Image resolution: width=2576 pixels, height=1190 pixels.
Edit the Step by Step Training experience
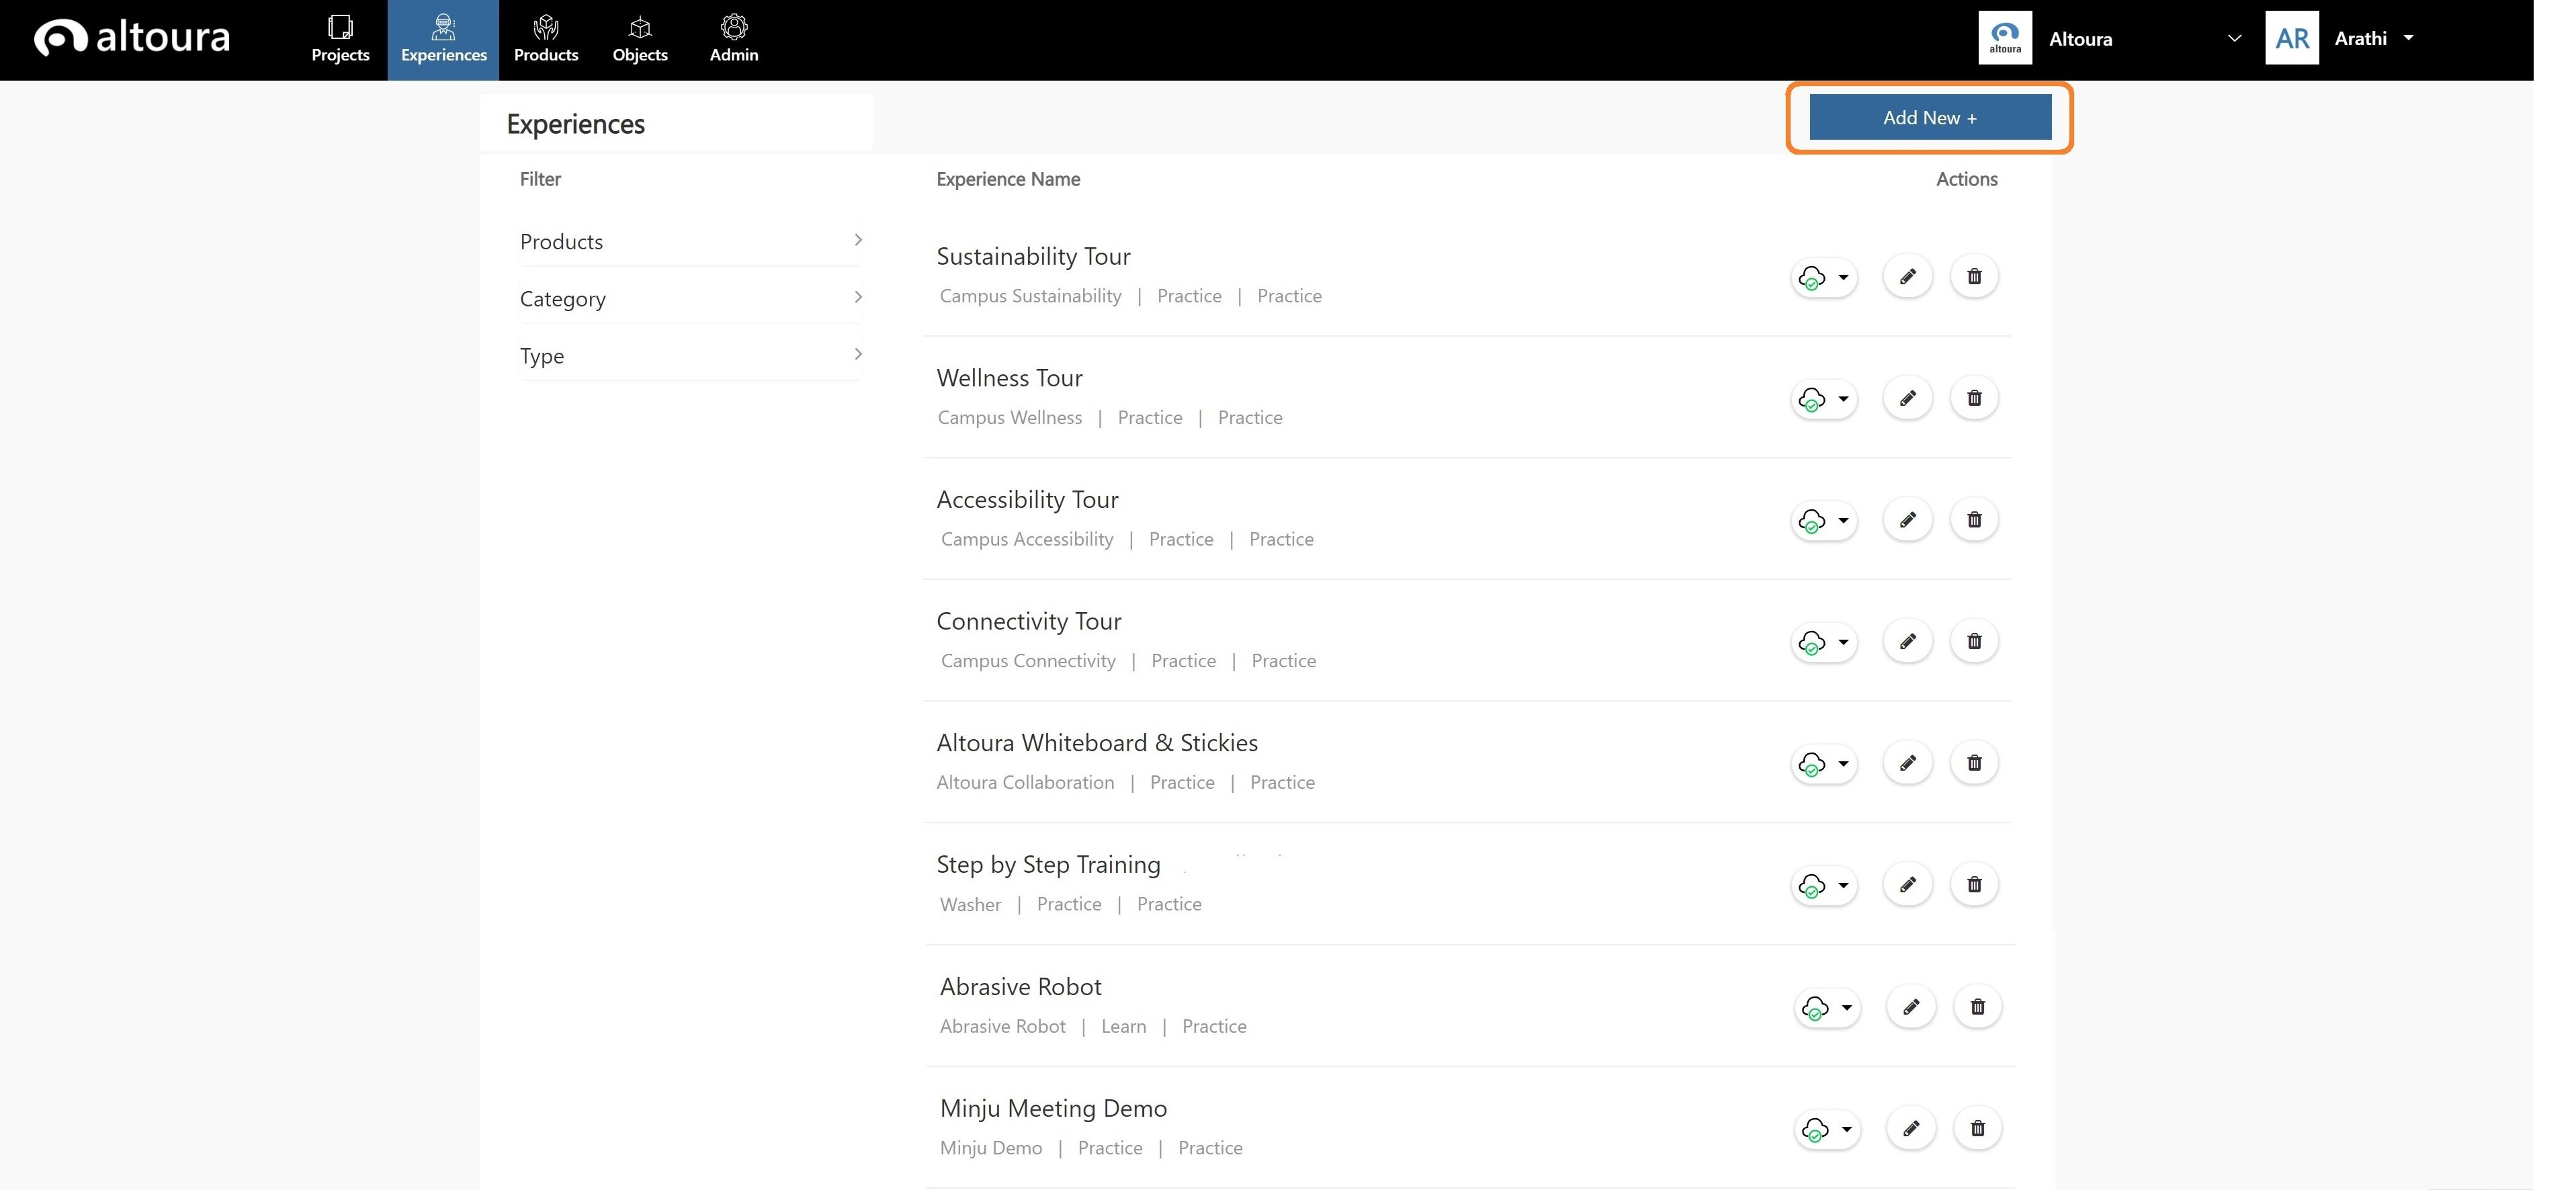click(x=1907, y=884)
